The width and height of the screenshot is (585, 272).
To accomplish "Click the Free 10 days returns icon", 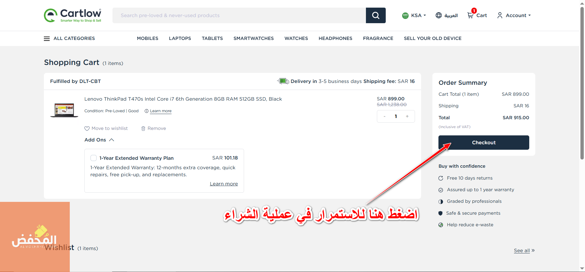I will pos(441,178).
